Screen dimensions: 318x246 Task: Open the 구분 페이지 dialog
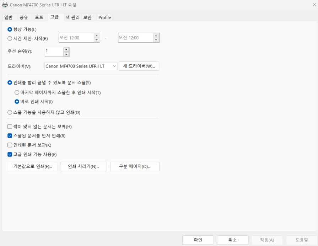point(135,166)
